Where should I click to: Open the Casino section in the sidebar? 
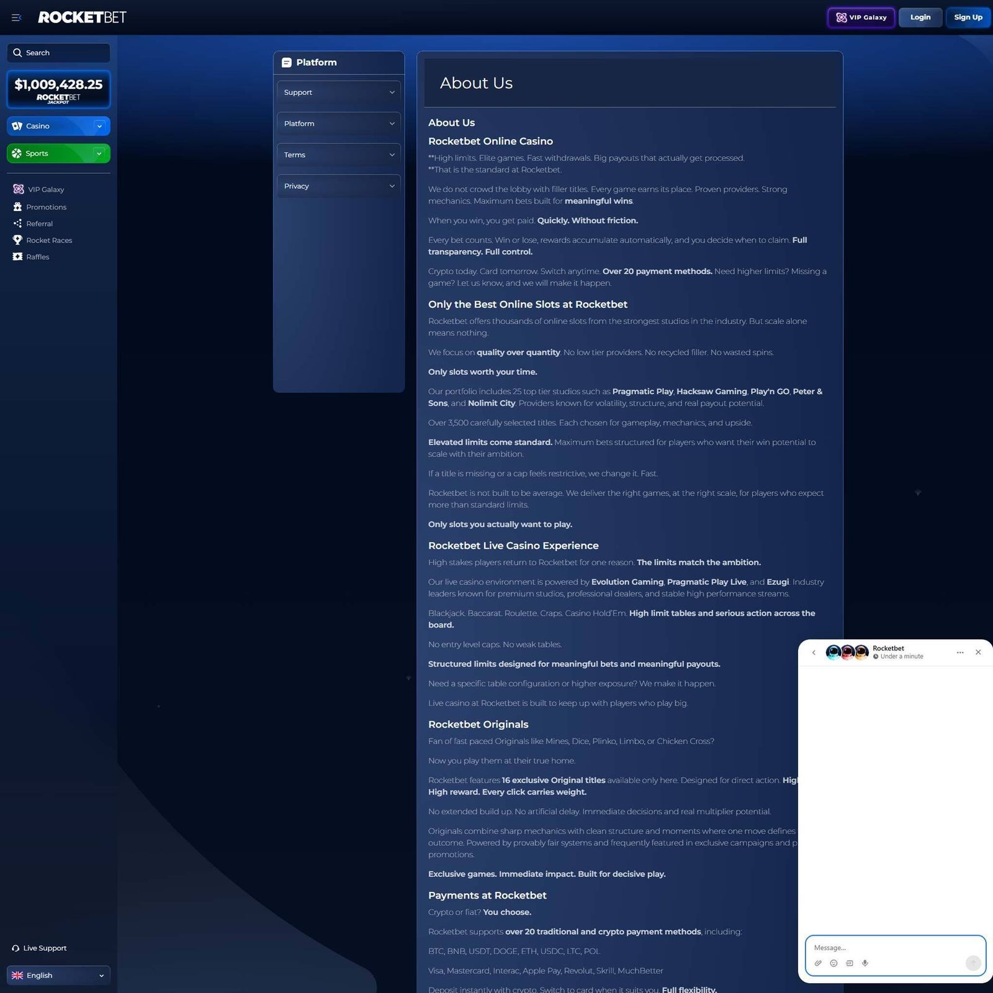[x=58, y=126]
